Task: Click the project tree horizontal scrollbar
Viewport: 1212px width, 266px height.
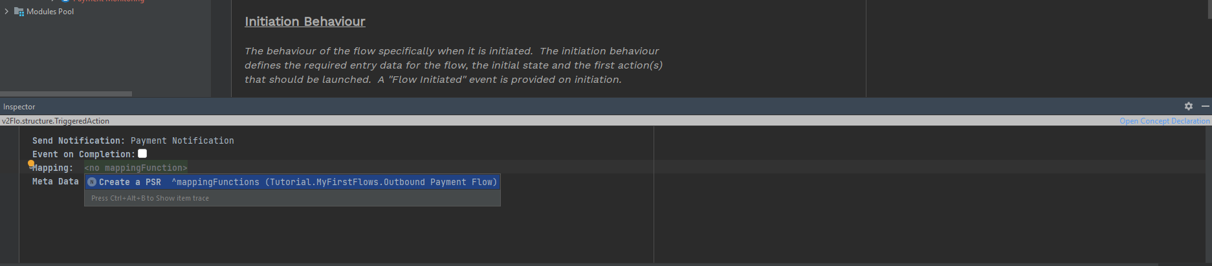Action: click(66, 94)
